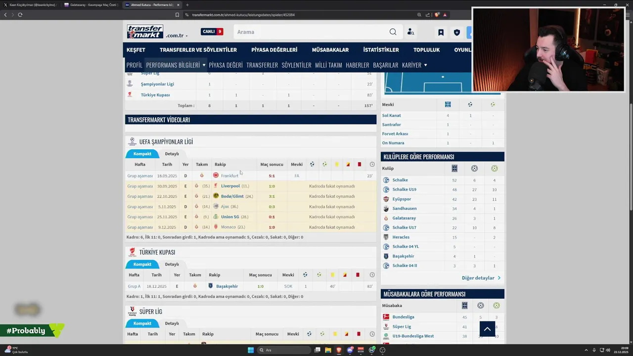This screenshot has height=356, width=633.
Task: Open Liverpool opponent link
Action: click(230, 186)
